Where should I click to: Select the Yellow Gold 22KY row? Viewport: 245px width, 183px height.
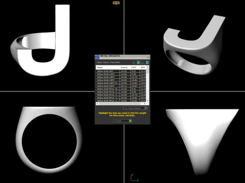click(x=121, y=86)
